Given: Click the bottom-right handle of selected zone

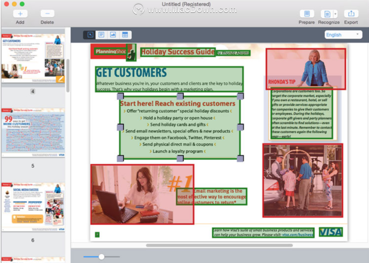Looking at the screenshot, I should pos(240,159).
